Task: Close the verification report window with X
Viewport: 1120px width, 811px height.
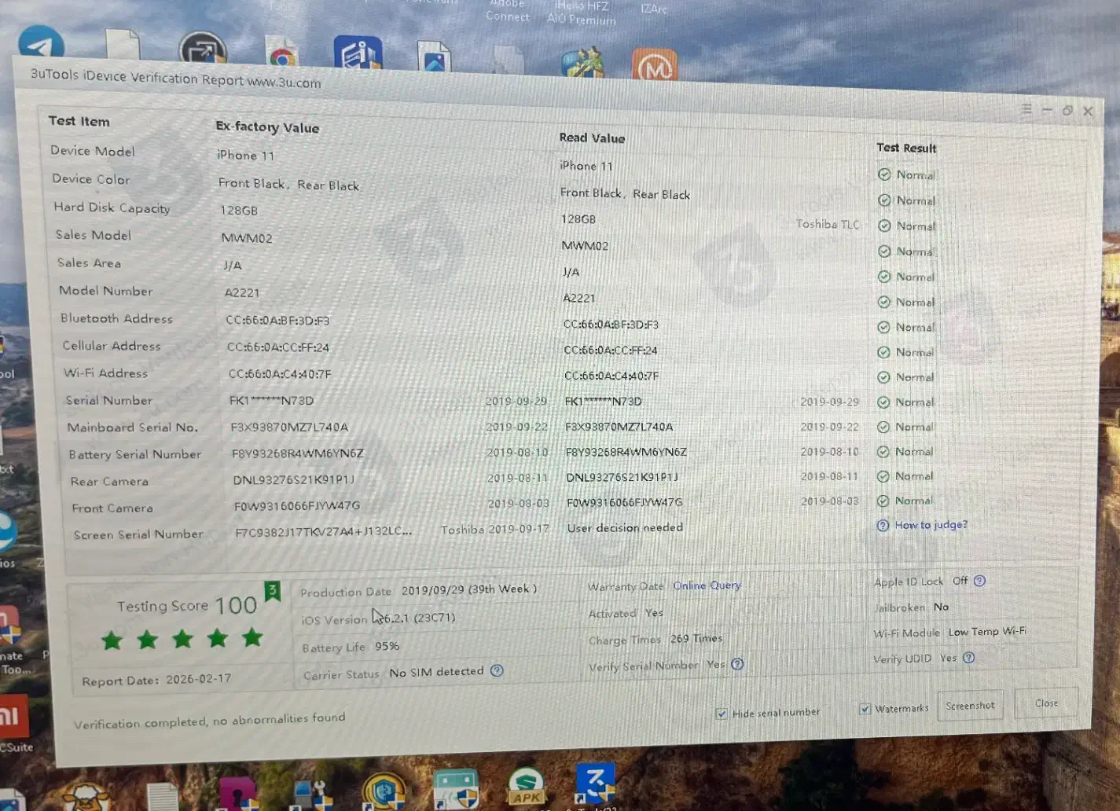Action: (1088, 112)
